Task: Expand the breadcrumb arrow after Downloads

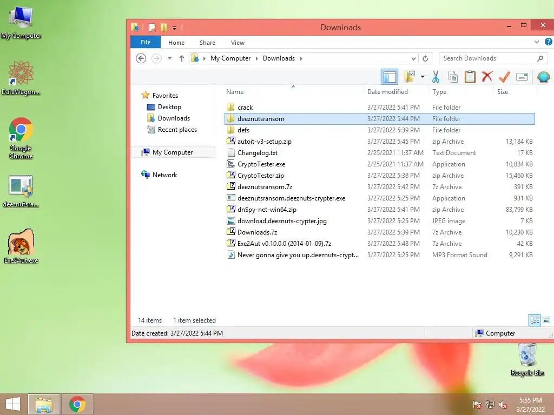Action: click(x=301, y=58)
